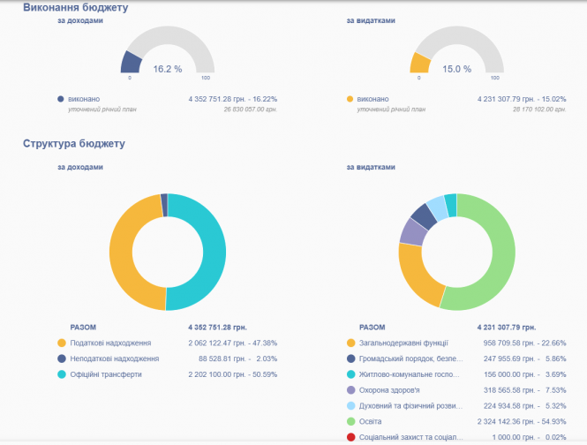The height and width of the screenshot is (445, 587).
Task: Click the yellow dot beside Податкові надходження
Action: click(x=62, y=343)
